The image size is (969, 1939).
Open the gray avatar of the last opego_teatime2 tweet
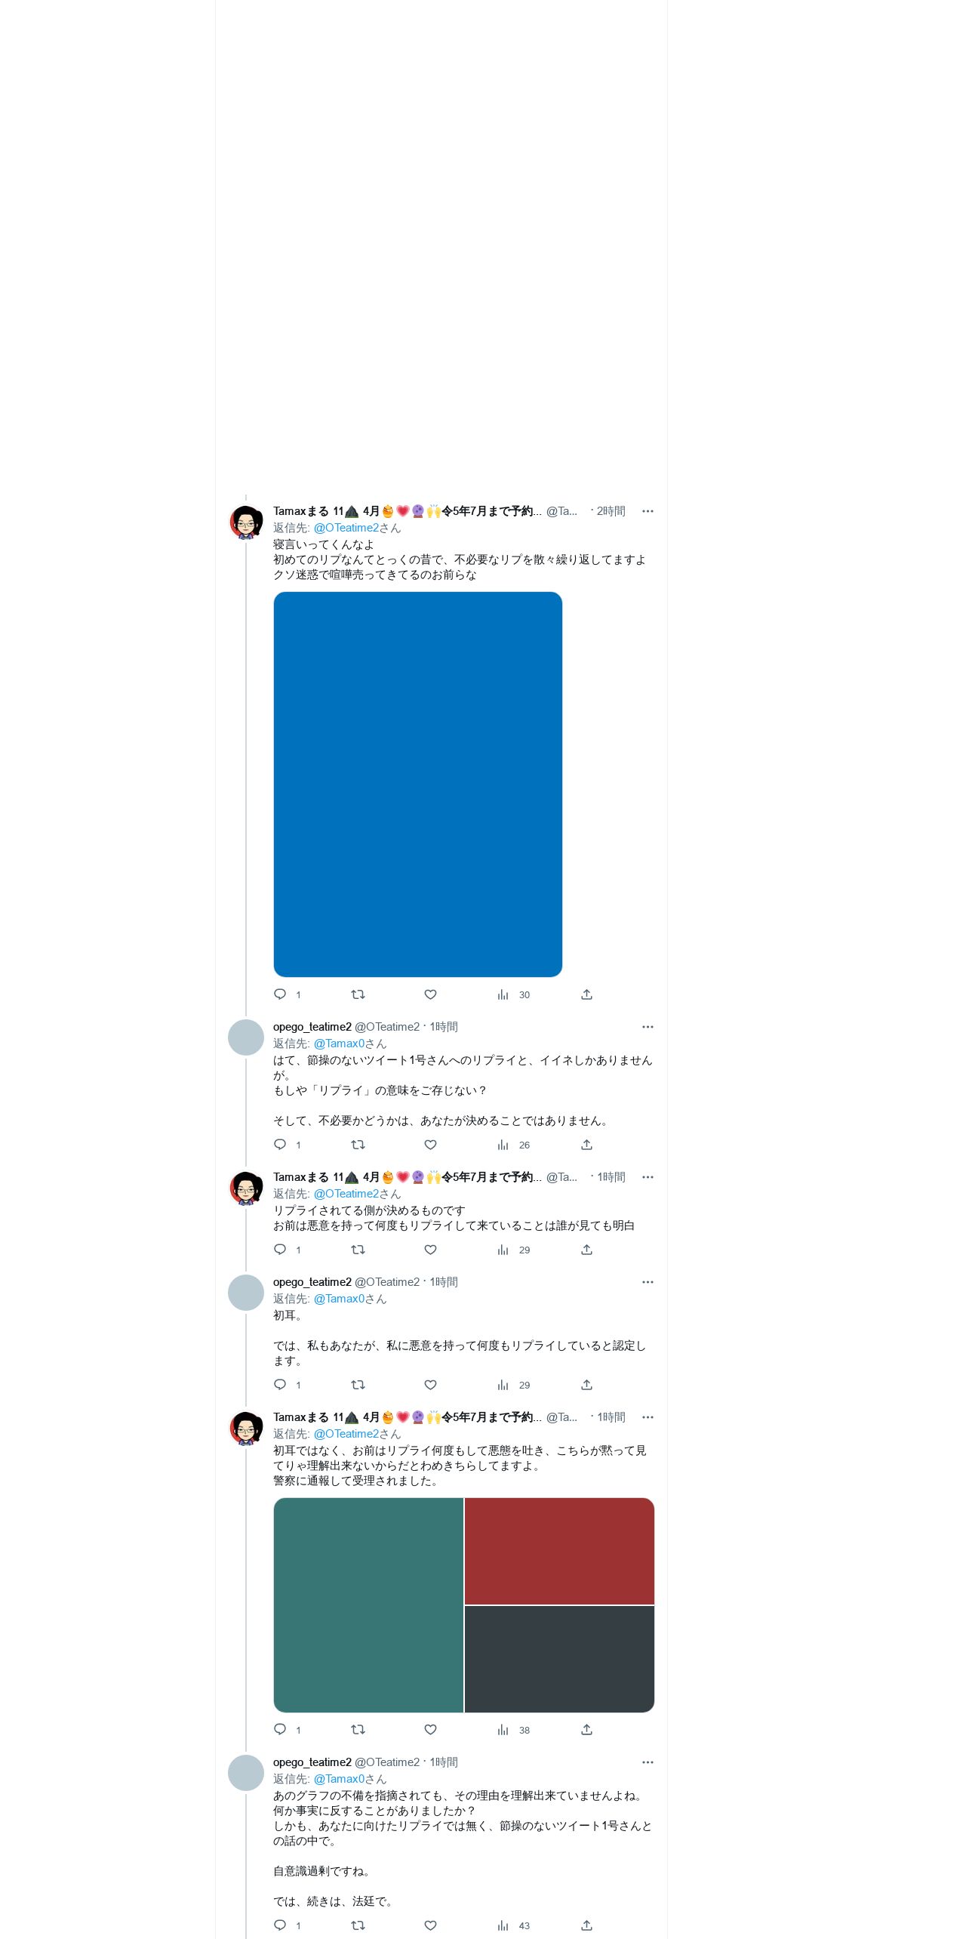pyautogui.click(x=246, y=1773)
